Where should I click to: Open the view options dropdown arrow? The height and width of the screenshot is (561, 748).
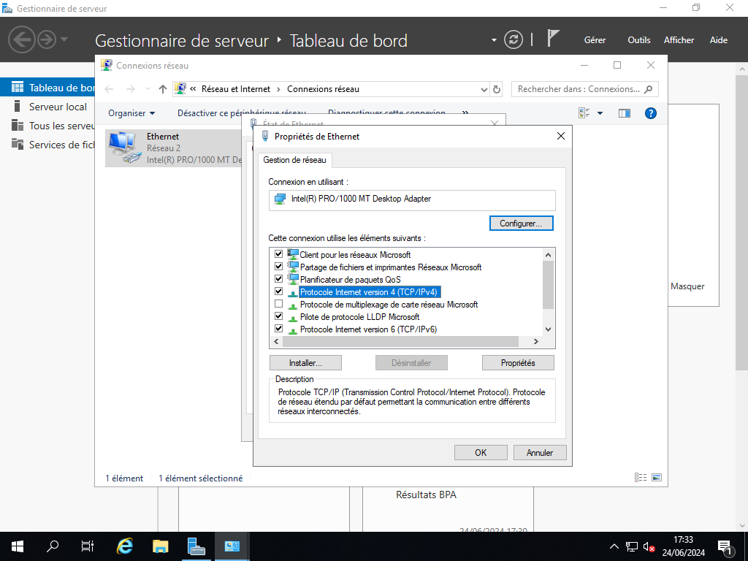pos(600,113)
